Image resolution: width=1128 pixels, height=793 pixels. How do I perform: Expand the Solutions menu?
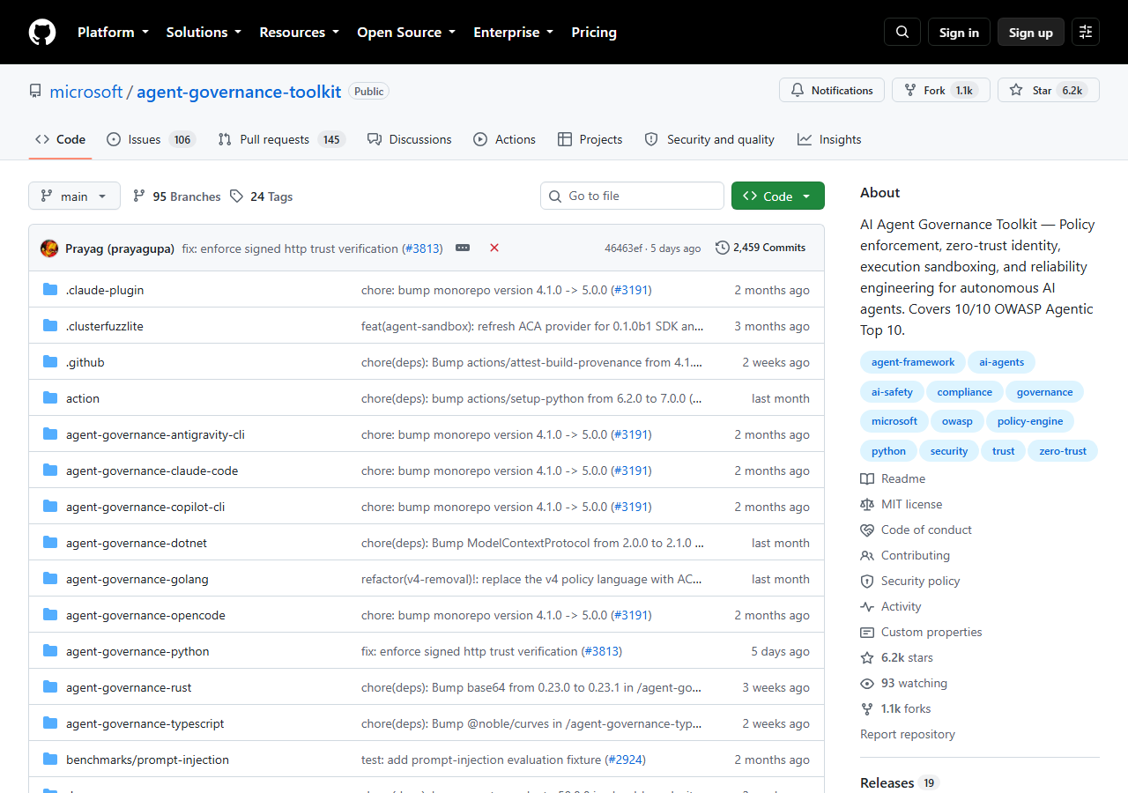[204, 32]
